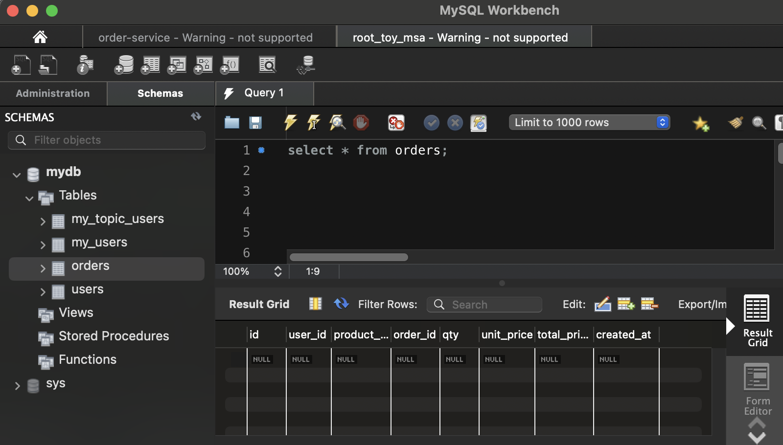783x445 pixels.
Task: Run EXPLAIN on the current statement
Action: click(x=337, y=122)
